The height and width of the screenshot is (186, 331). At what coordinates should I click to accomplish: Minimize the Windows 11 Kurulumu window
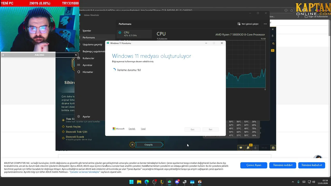pyautogui.click(x=206, y=43)
